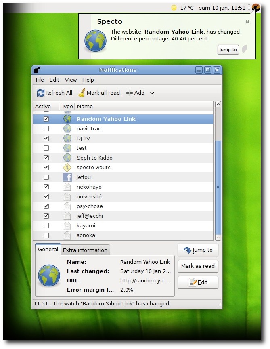The width and height of the screenshot is (270, 349).
Task: Click the -17 °C temperature reading
Action: (x=186, y=8)
